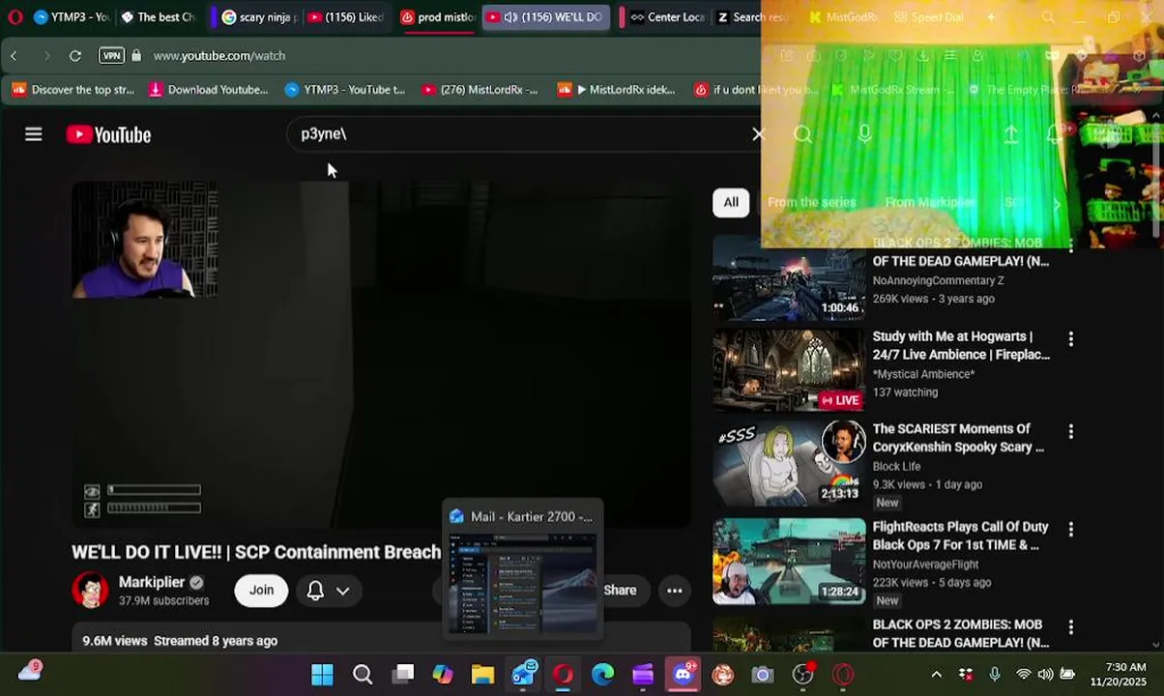Switch to the Outlook Mail taskbar icon
The height and width of the screenshot is (696, 1164).
tap(523, 675)
